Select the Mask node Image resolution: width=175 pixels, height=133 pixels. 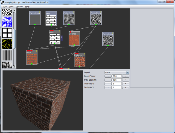[x=32, y=57]
